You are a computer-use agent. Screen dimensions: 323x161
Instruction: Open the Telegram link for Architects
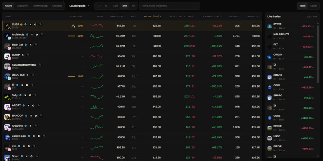pyautogui.click(x=37, y=34)
